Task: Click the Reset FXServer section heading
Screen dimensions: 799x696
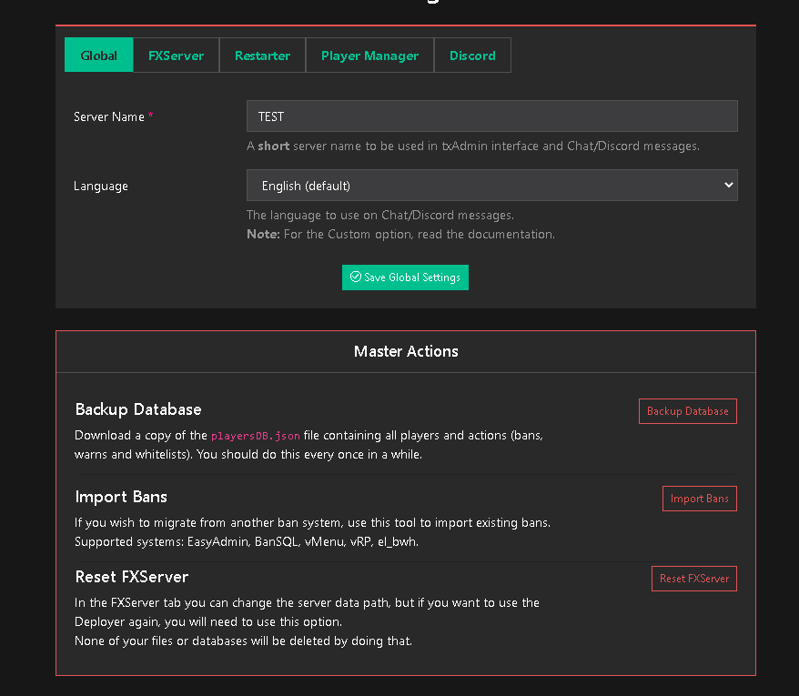Action: (132, 577)
